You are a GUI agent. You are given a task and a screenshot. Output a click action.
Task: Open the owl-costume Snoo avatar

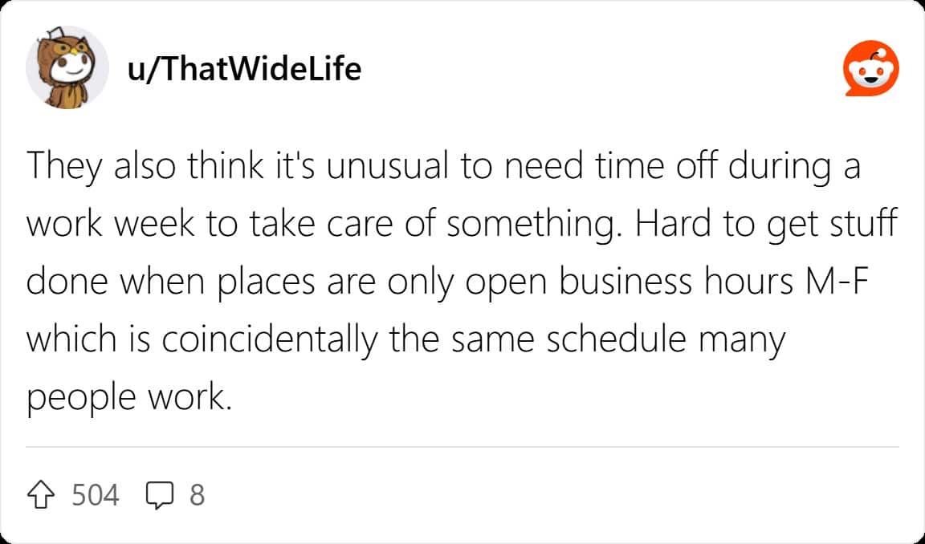pyautogui.click(x=67, y=67)
